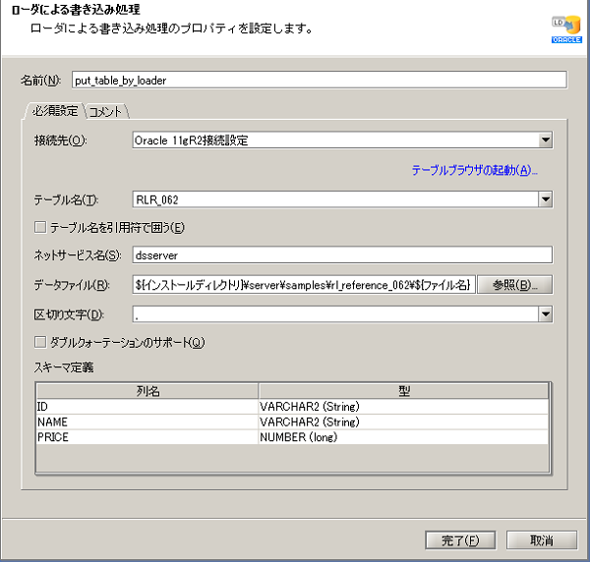Expand the 区切り文字 dropdown

click(545, 314)
